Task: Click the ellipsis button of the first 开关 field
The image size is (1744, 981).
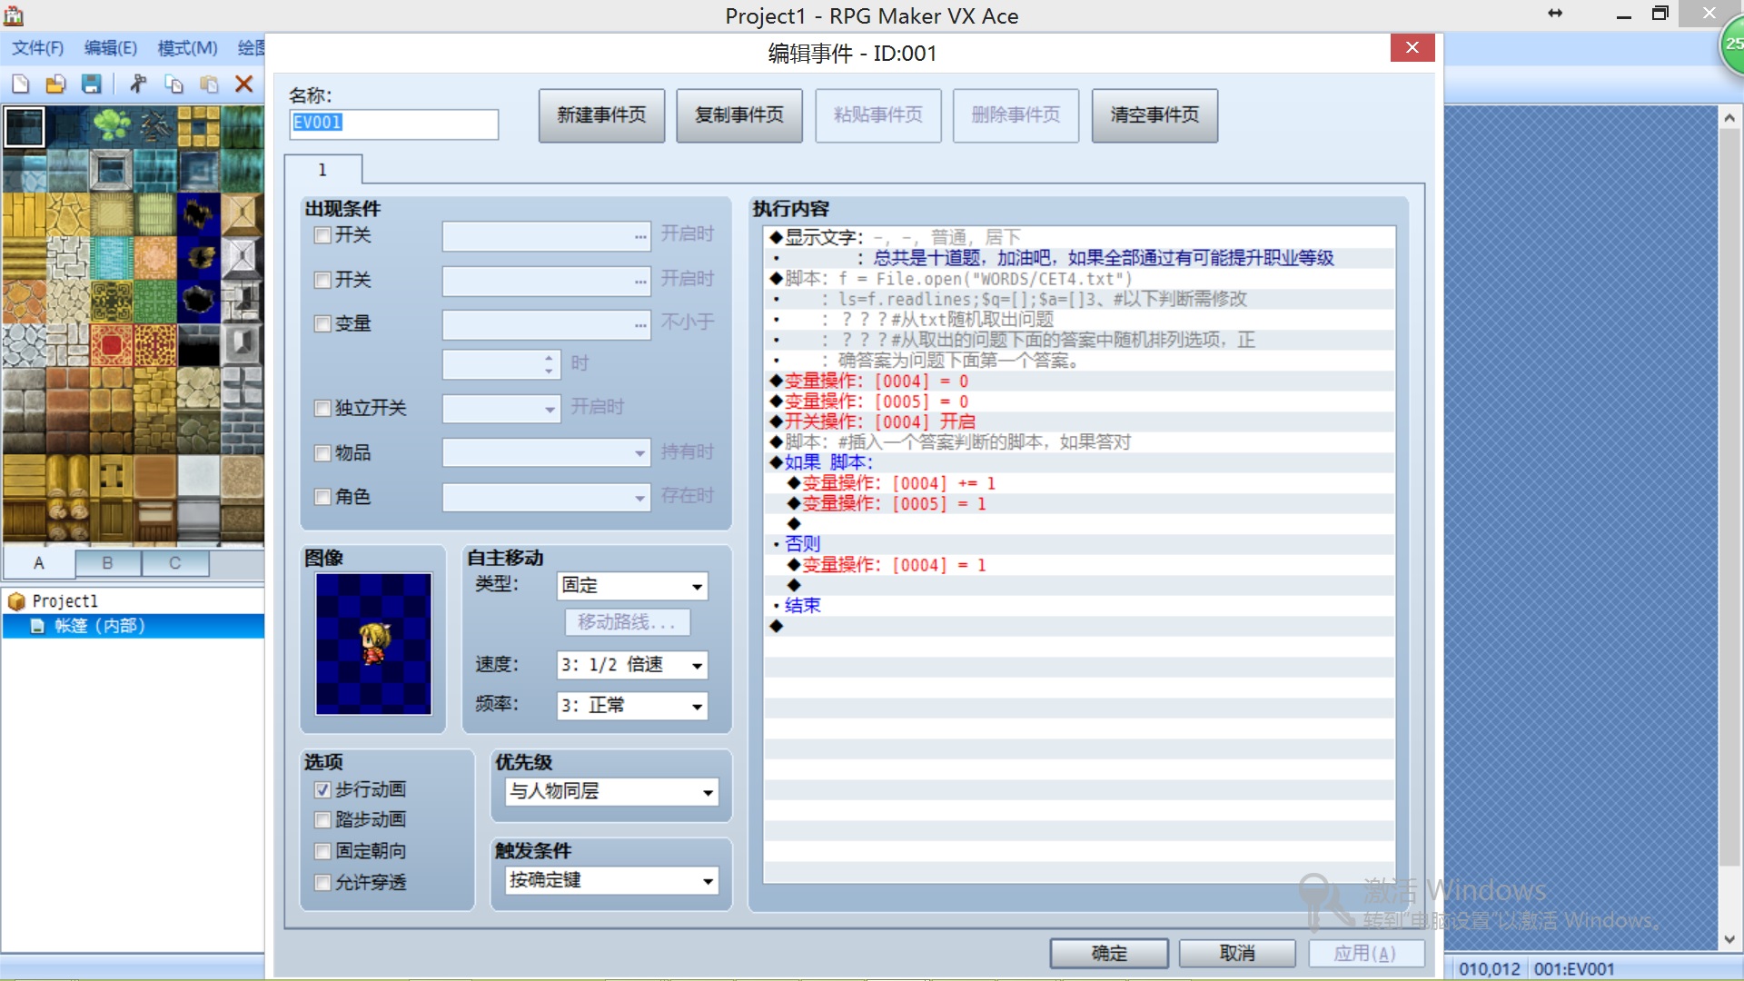Action: (640, 237)
